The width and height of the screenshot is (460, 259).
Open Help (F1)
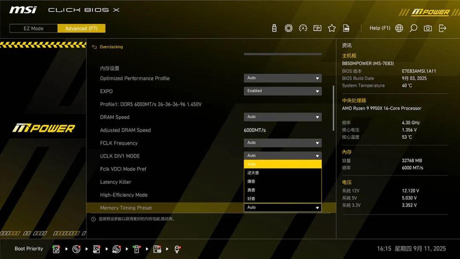click(x=379, y=28)
